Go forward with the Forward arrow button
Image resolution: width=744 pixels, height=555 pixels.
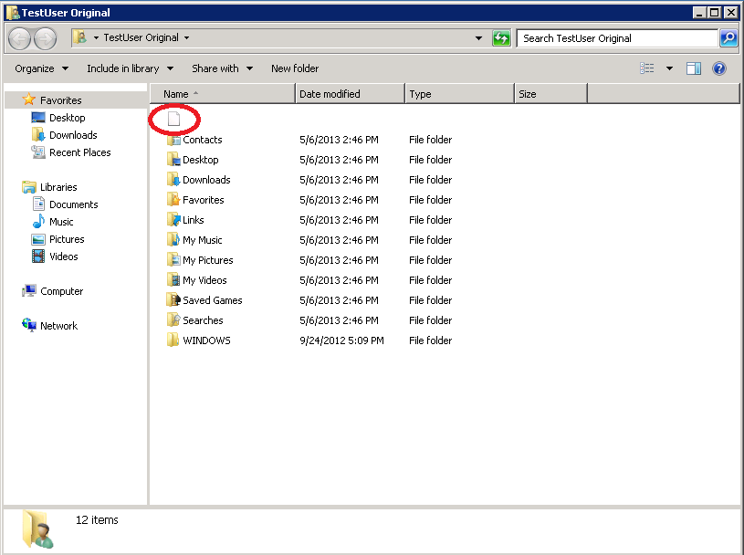coord(46,38)
